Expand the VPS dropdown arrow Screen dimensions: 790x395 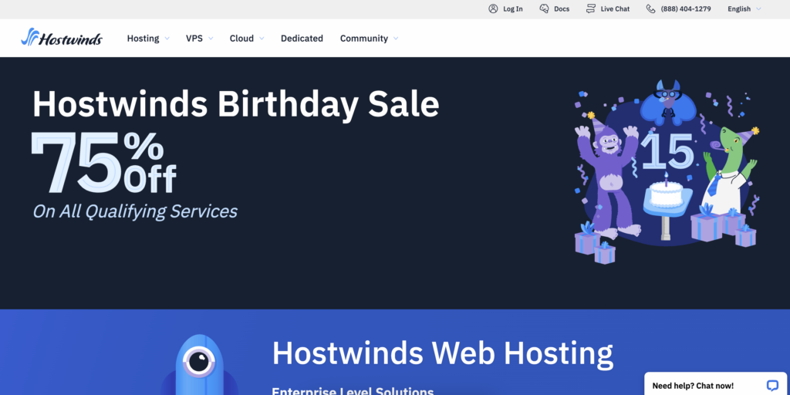tap(211, 39)
